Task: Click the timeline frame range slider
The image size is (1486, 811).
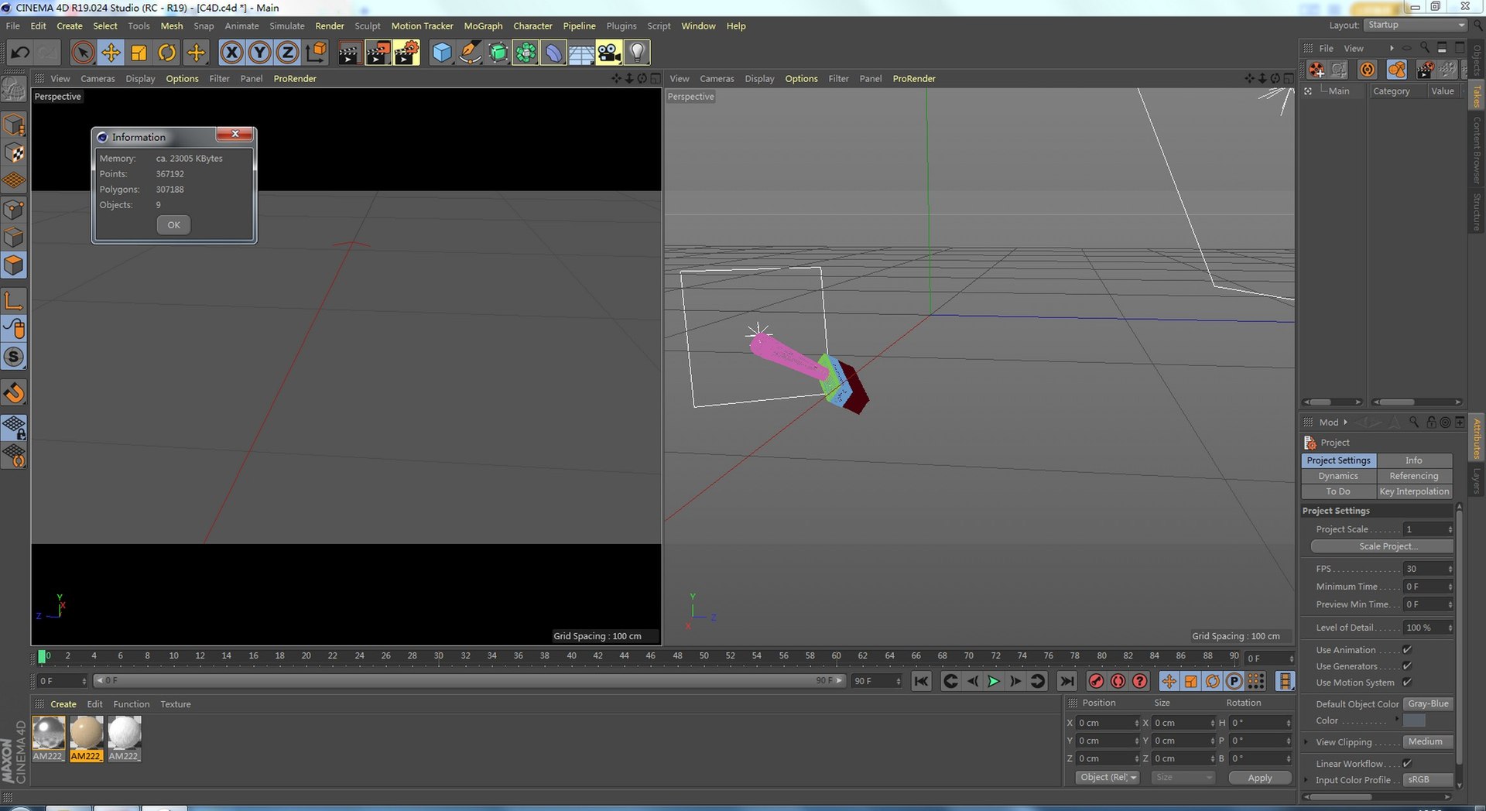Action: [469, 681]
